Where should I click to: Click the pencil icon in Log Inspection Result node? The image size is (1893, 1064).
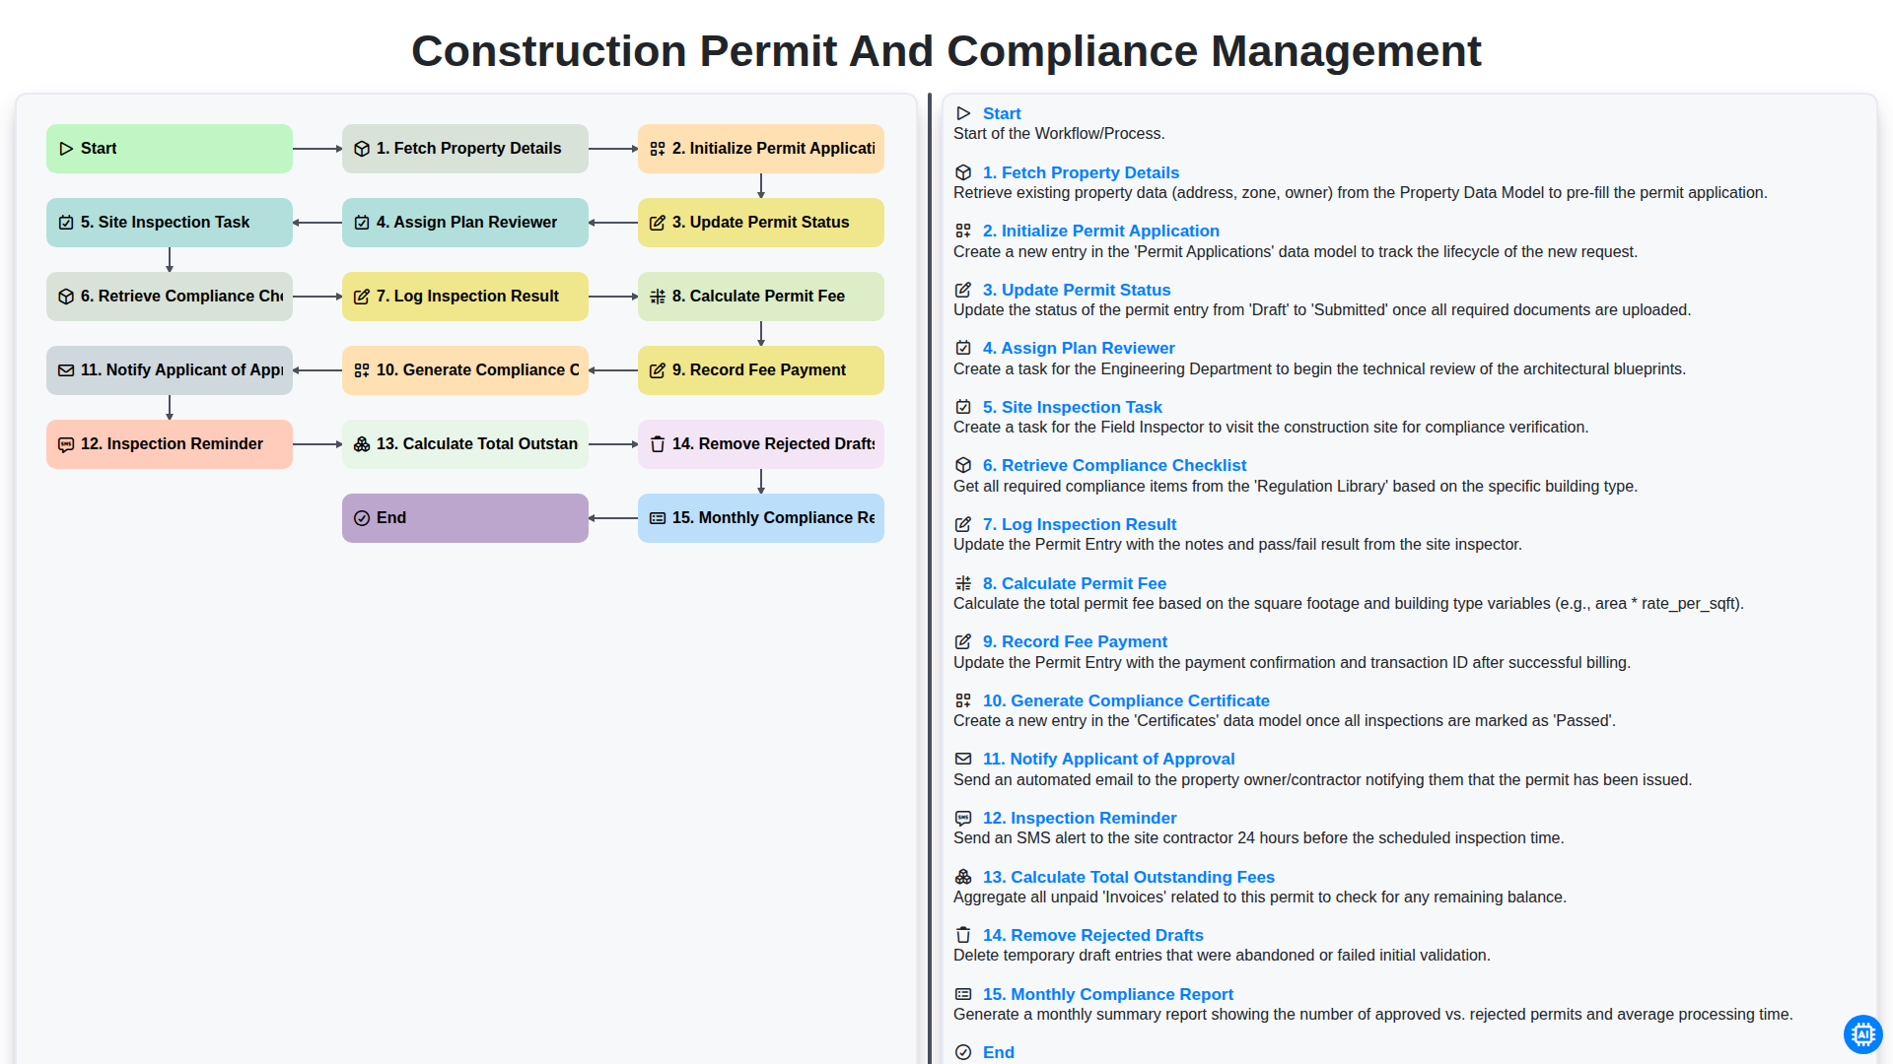pyautogui.click(x=362, y=297)
